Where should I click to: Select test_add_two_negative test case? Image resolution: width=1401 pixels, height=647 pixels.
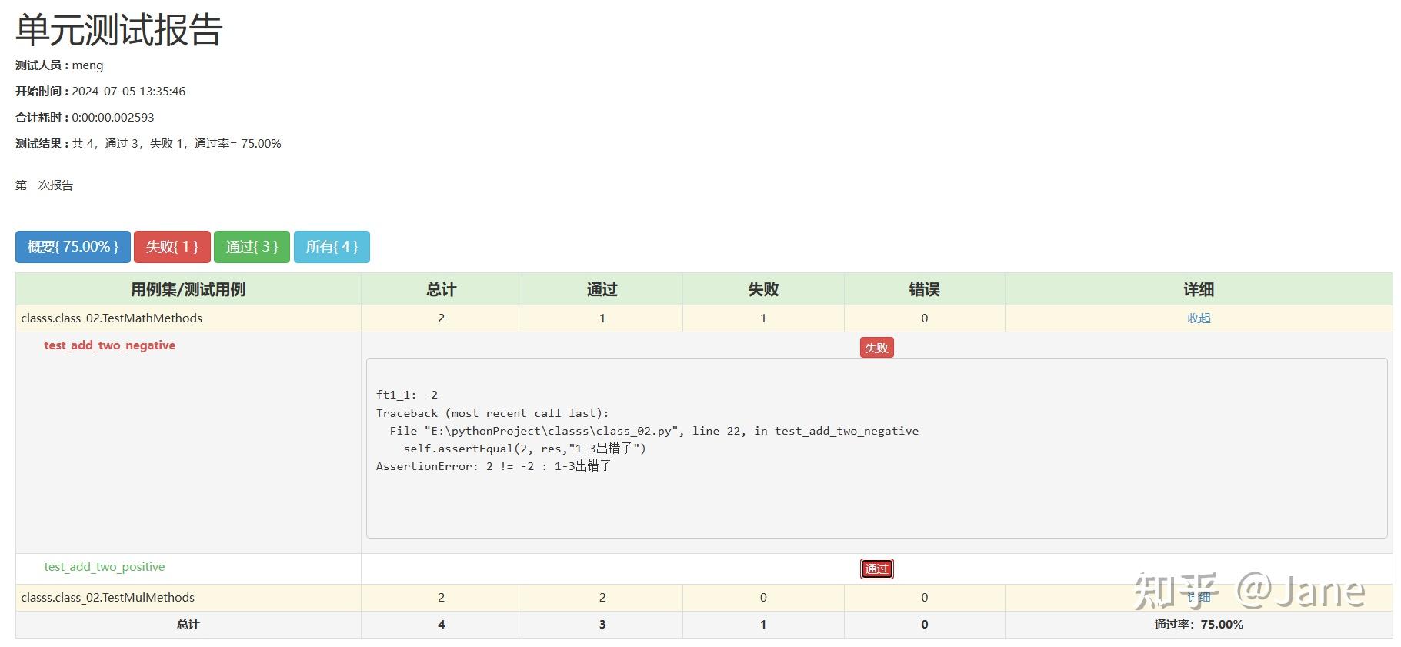[110, 345]
